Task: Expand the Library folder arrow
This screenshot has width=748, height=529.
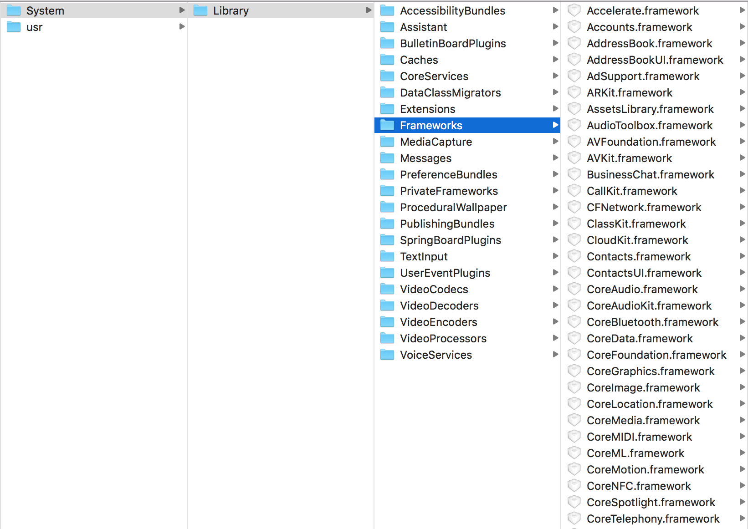Action: 369,10
